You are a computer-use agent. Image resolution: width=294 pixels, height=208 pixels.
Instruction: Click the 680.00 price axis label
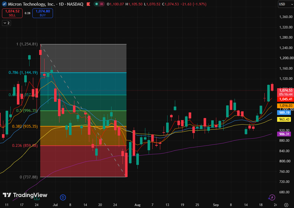tap(285, 192)
